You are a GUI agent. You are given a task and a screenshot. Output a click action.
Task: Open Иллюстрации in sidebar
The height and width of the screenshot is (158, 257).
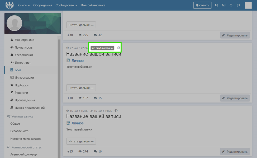tap(24, 78)
